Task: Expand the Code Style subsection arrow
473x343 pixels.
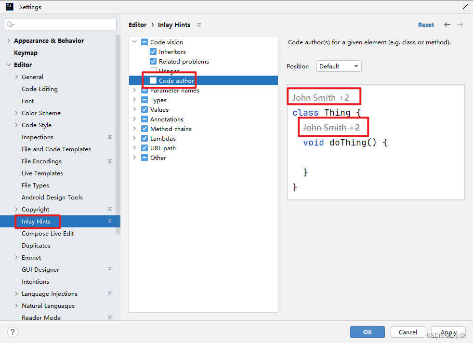Action: pos(16,125)
